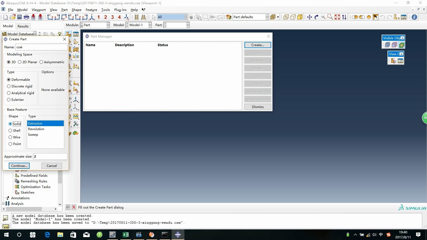Click the Save model database icon
The image size is (427, 240).
pyautogui.click(x=19, y=17)
